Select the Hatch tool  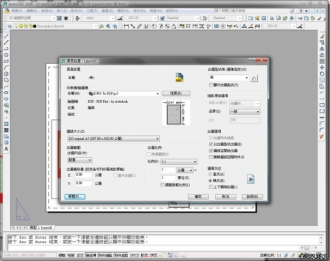point(6,124)
